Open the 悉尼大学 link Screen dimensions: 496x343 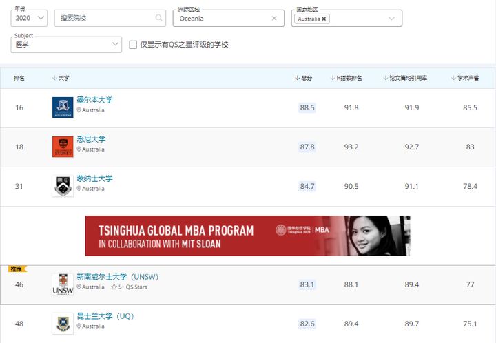(91, 139)
